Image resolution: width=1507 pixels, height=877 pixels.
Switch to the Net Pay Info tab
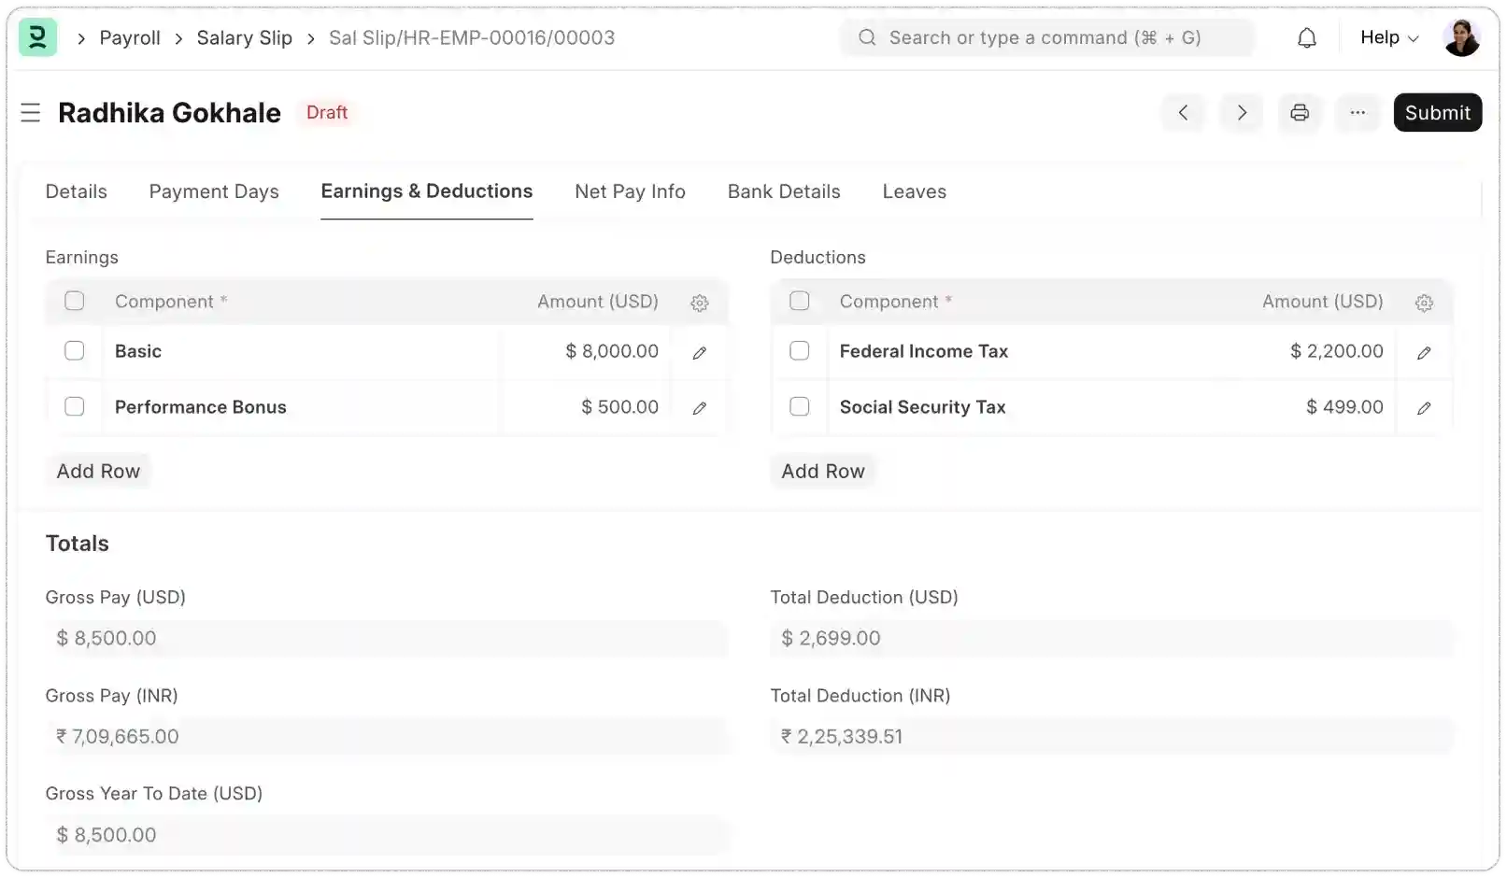[x=630, y=191]
